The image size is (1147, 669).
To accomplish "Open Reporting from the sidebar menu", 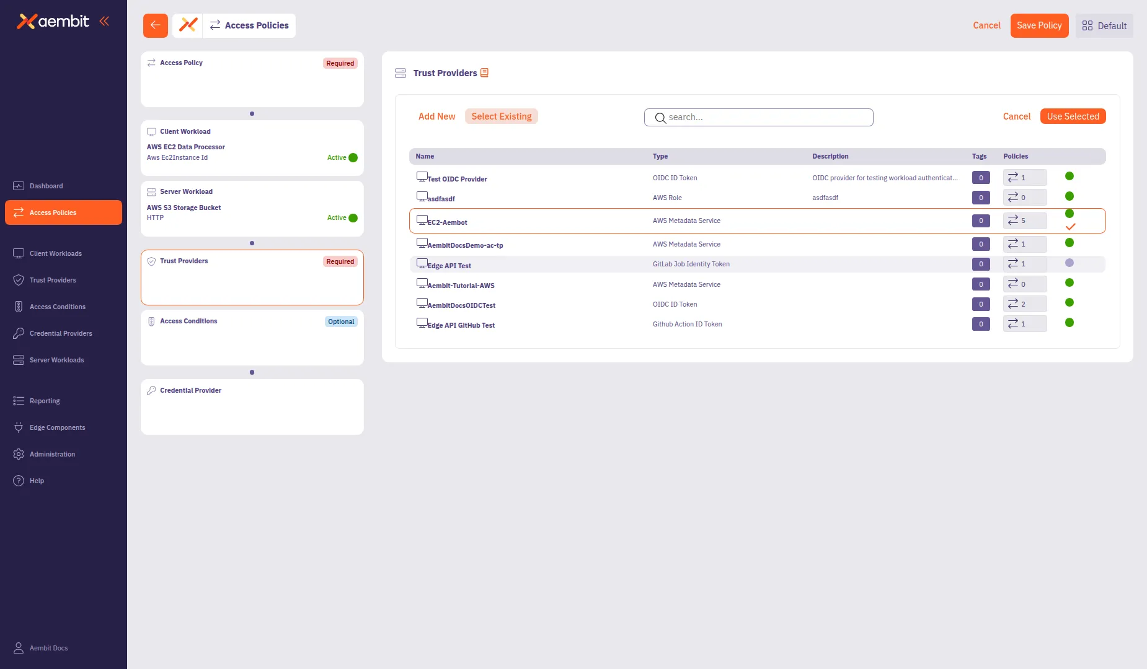I will pyautogui.click(x=18, y=400).
